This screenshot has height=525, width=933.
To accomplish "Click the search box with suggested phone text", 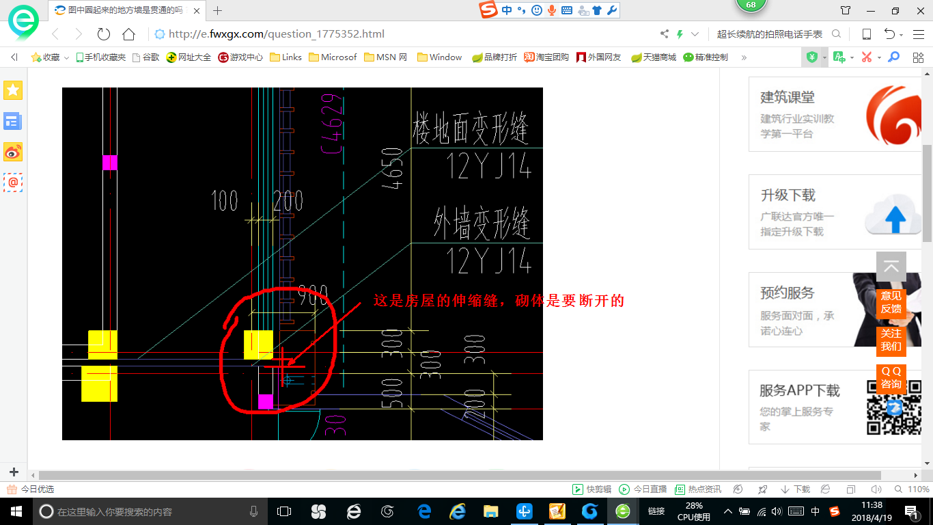I will (x=770, y=34).
